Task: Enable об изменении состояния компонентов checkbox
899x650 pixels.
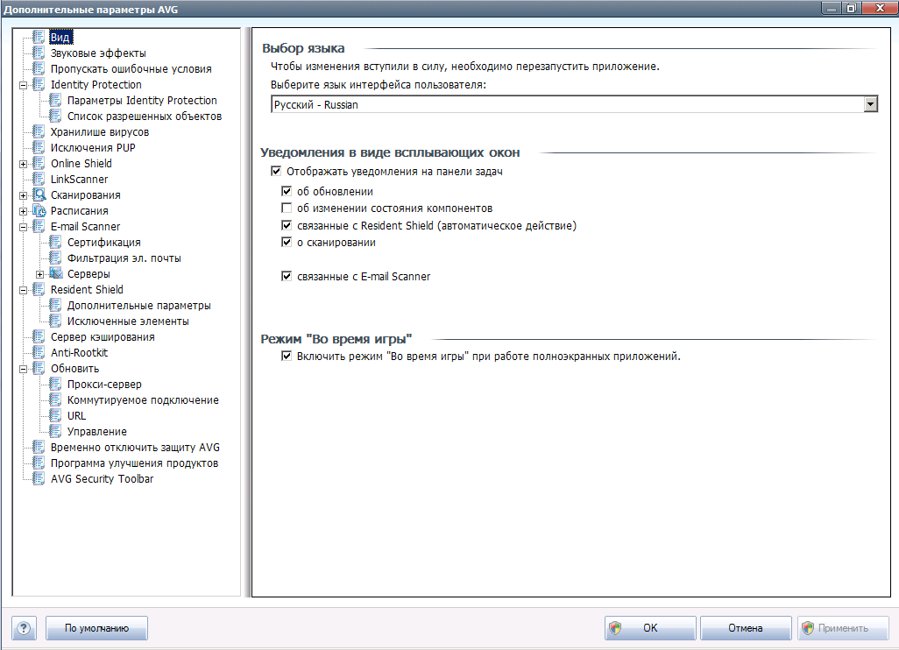Action: click(x=287, y=208)
